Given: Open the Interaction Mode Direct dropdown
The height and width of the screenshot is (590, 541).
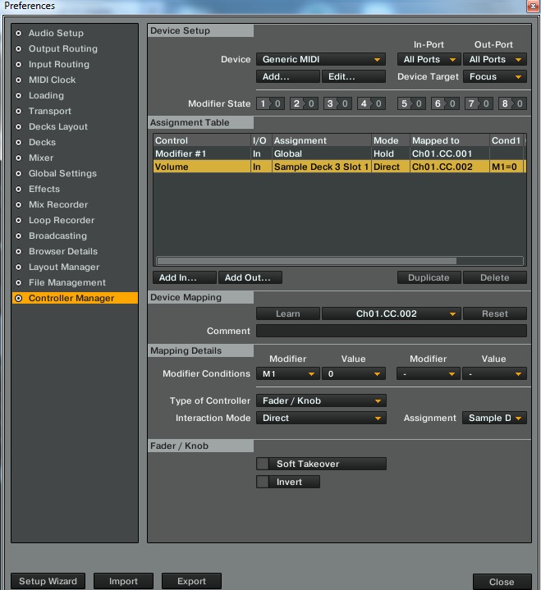Looking at the screenshot, I should 321,418.
